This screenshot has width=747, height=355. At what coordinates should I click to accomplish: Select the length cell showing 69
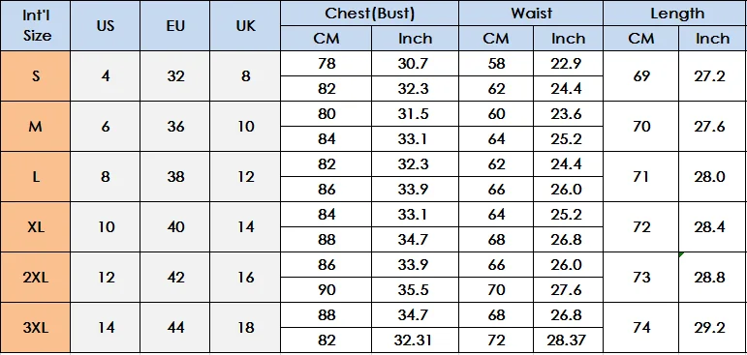(x=641, y=76)
